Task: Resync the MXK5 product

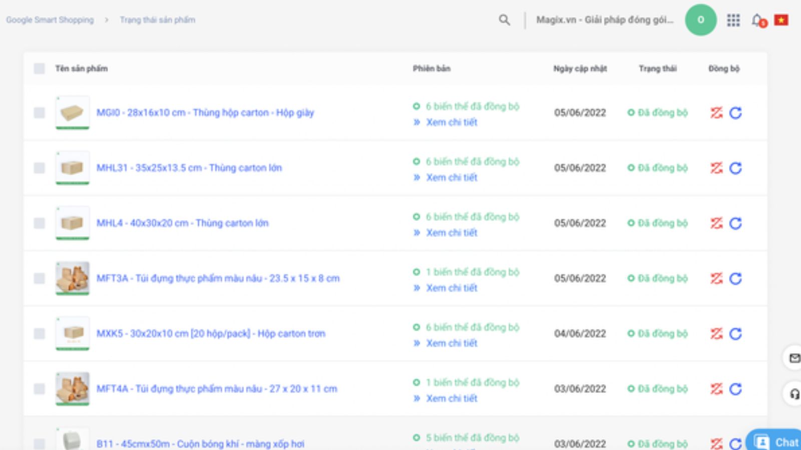Action: [x=735, y=333]
